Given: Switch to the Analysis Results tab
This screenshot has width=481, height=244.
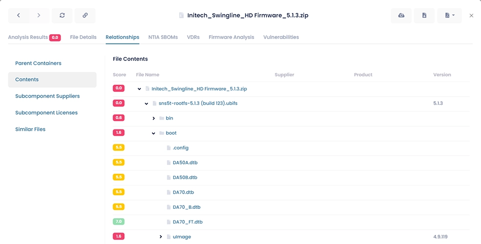Looking at the screenshot, I should point(28,37).
